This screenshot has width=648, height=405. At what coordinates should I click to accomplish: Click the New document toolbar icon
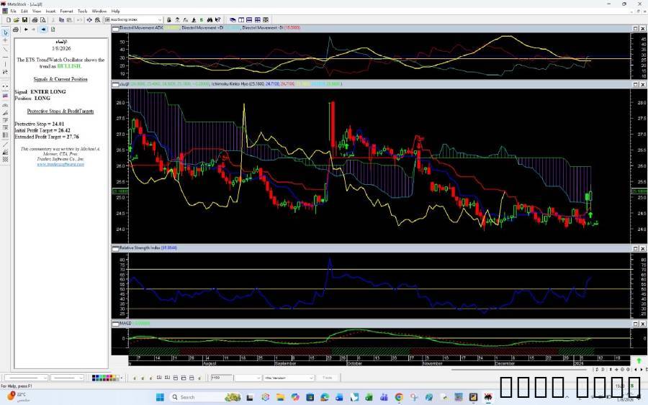pos(8,20)
